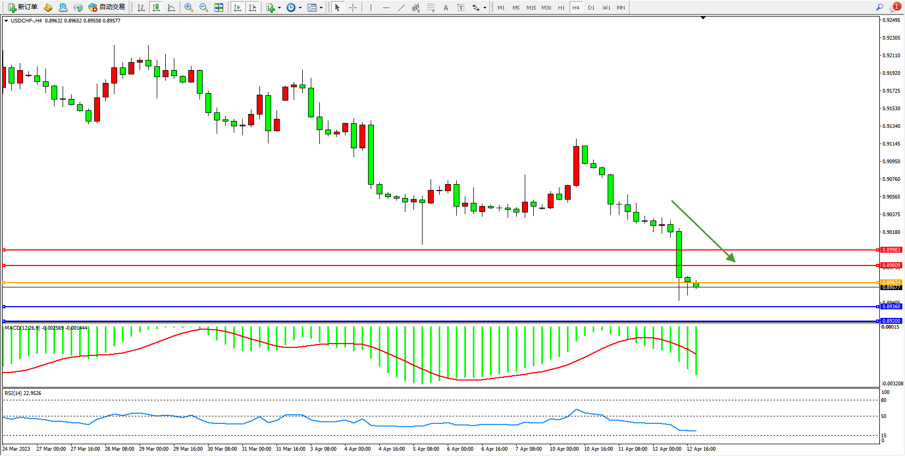Tile chart windows with the grid icon

click(219, 7)
